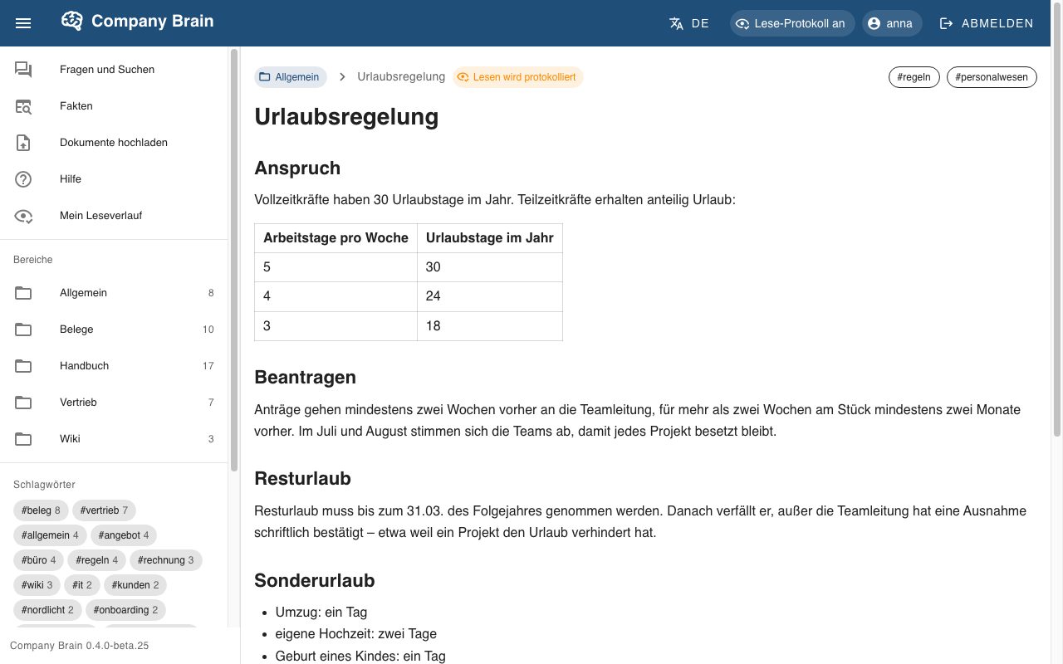Filter by the #beleg keyword chip

[x=41, y=510]
